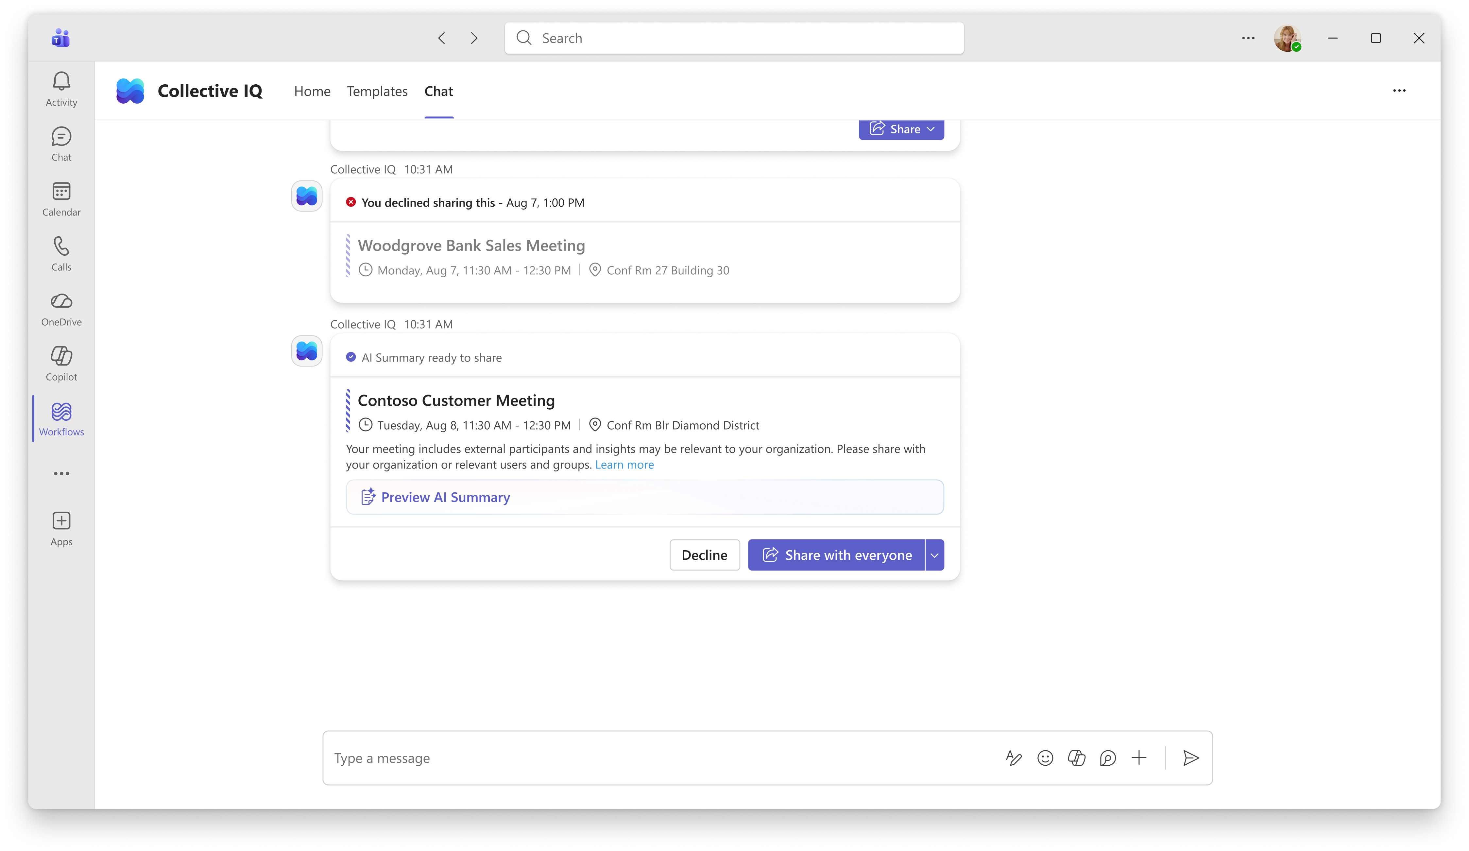Click Share with everyone button

point(836,555)
